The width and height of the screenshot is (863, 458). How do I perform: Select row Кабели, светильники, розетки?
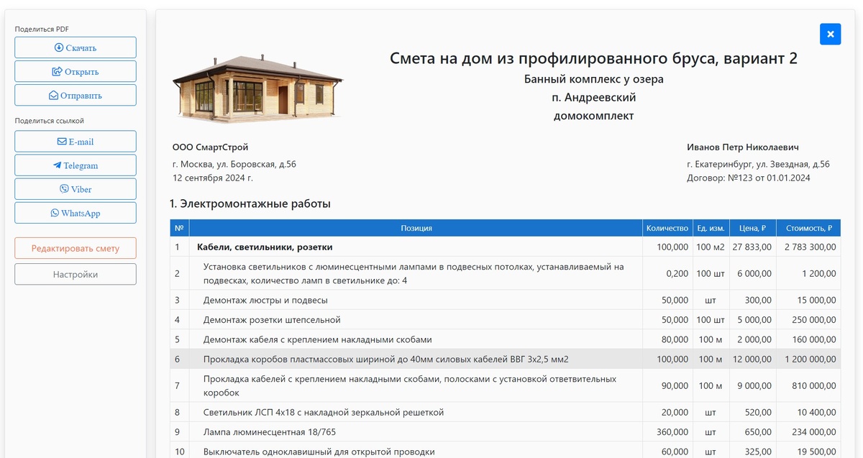coord(506,247)
